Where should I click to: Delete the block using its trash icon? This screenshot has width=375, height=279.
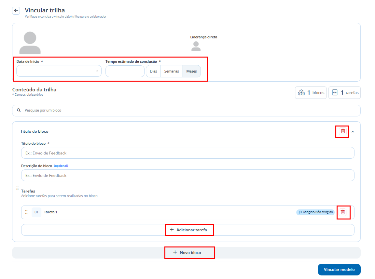343,131
